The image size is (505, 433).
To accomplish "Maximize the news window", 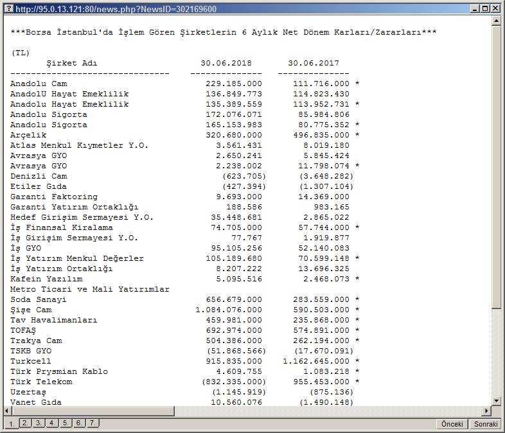I will pos(485,9).
